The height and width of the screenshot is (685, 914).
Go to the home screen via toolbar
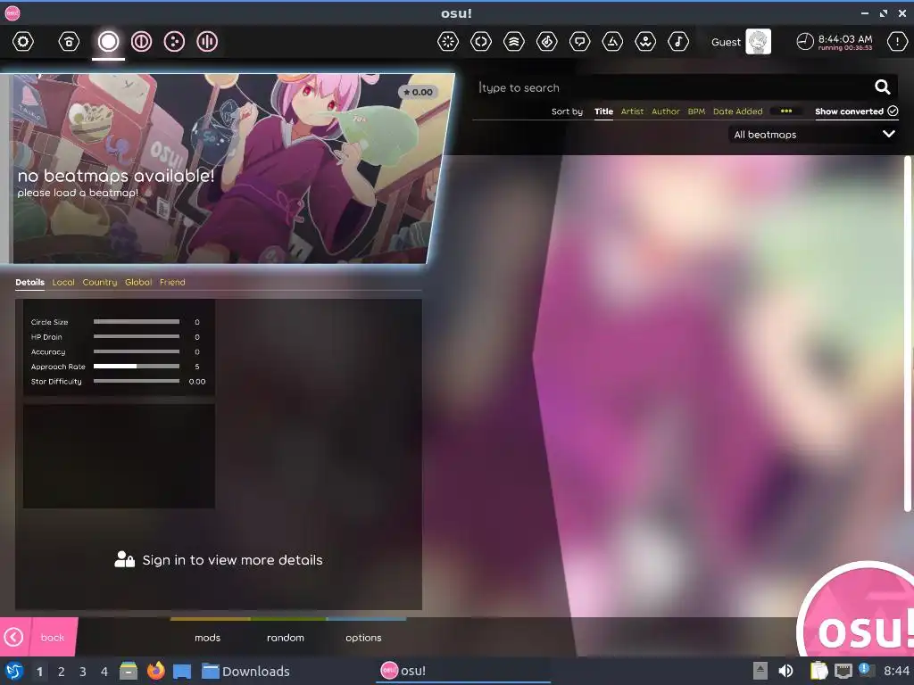pos(69,41)
